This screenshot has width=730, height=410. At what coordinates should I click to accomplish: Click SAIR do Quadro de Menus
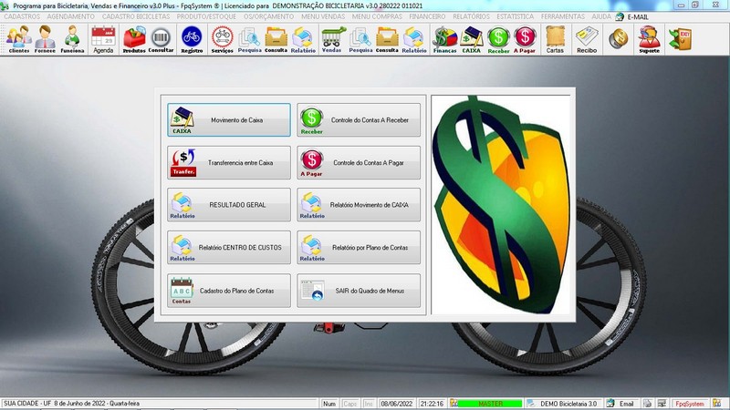pos(359,291)
